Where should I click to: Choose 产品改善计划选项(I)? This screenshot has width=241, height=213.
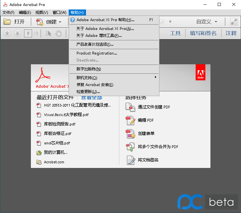114,44
